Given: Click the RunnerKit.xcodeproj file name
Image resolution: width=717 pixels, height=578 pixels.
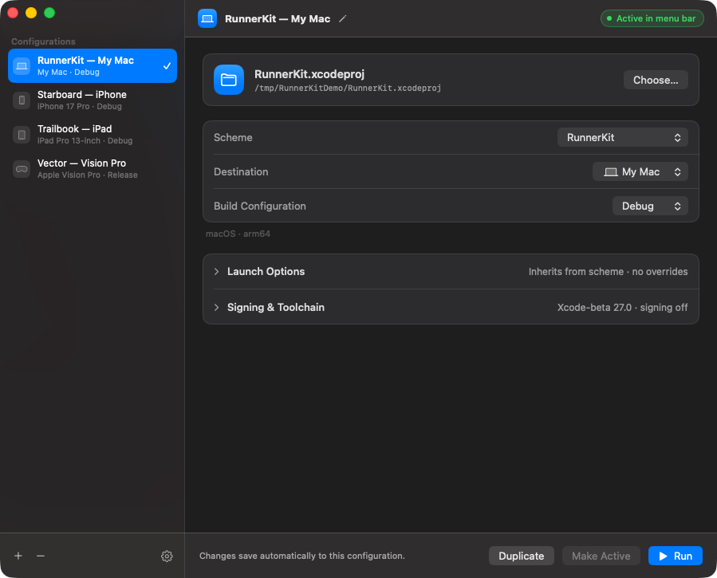Looking at the screenshot, I should [309, 74].
